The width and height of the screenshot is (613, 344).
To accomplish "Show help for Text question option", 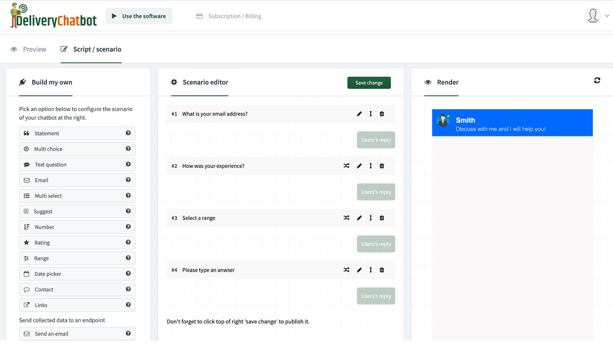I will pos(128,164).
